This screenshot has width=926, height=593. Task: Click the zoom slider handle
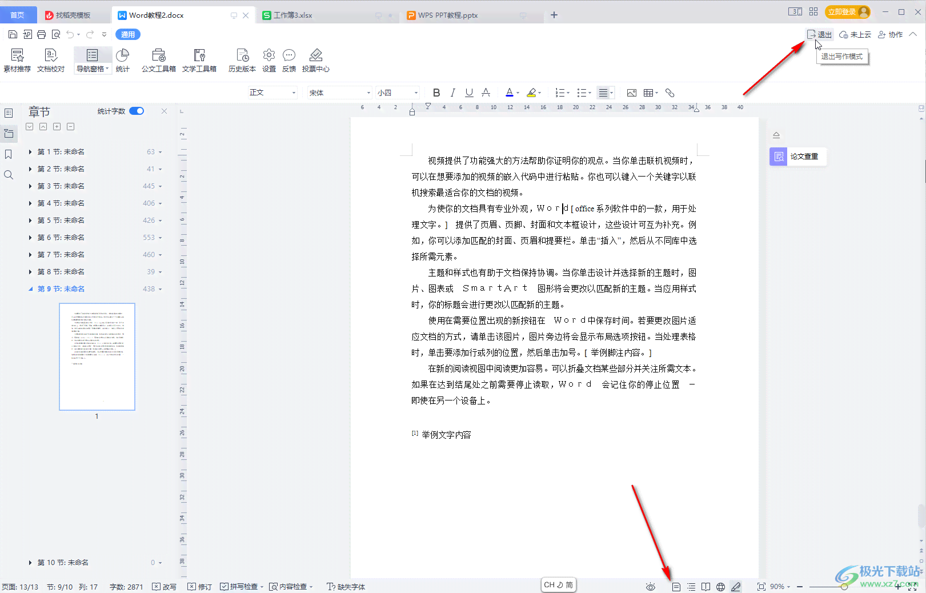(844, 587)
